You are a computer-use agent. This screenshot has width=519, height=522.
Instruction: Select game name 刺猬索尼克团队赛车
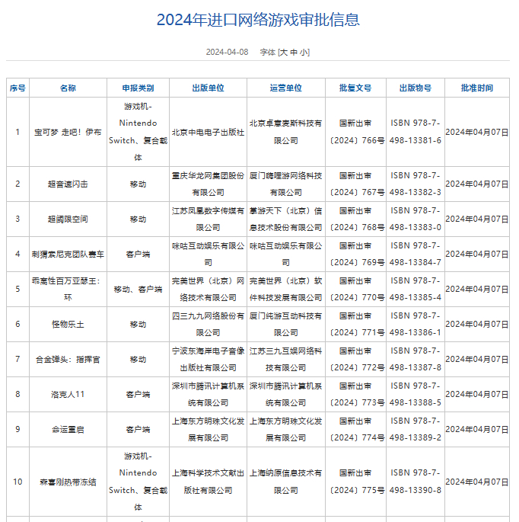[68, 255]
